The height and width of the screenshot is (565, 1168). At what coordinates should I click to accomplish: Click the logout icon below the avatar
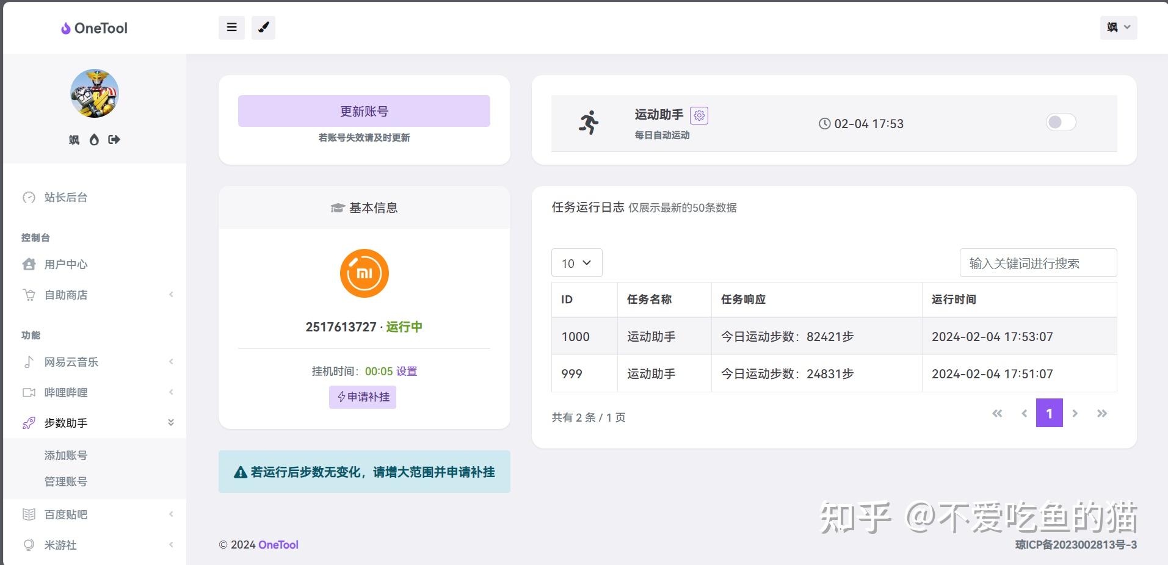[114, 140]
